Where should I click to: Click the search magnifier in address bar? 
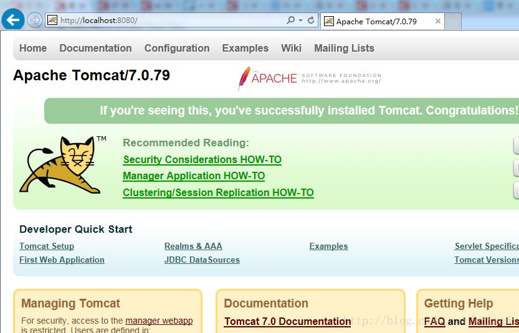click(x=290, y=21)
